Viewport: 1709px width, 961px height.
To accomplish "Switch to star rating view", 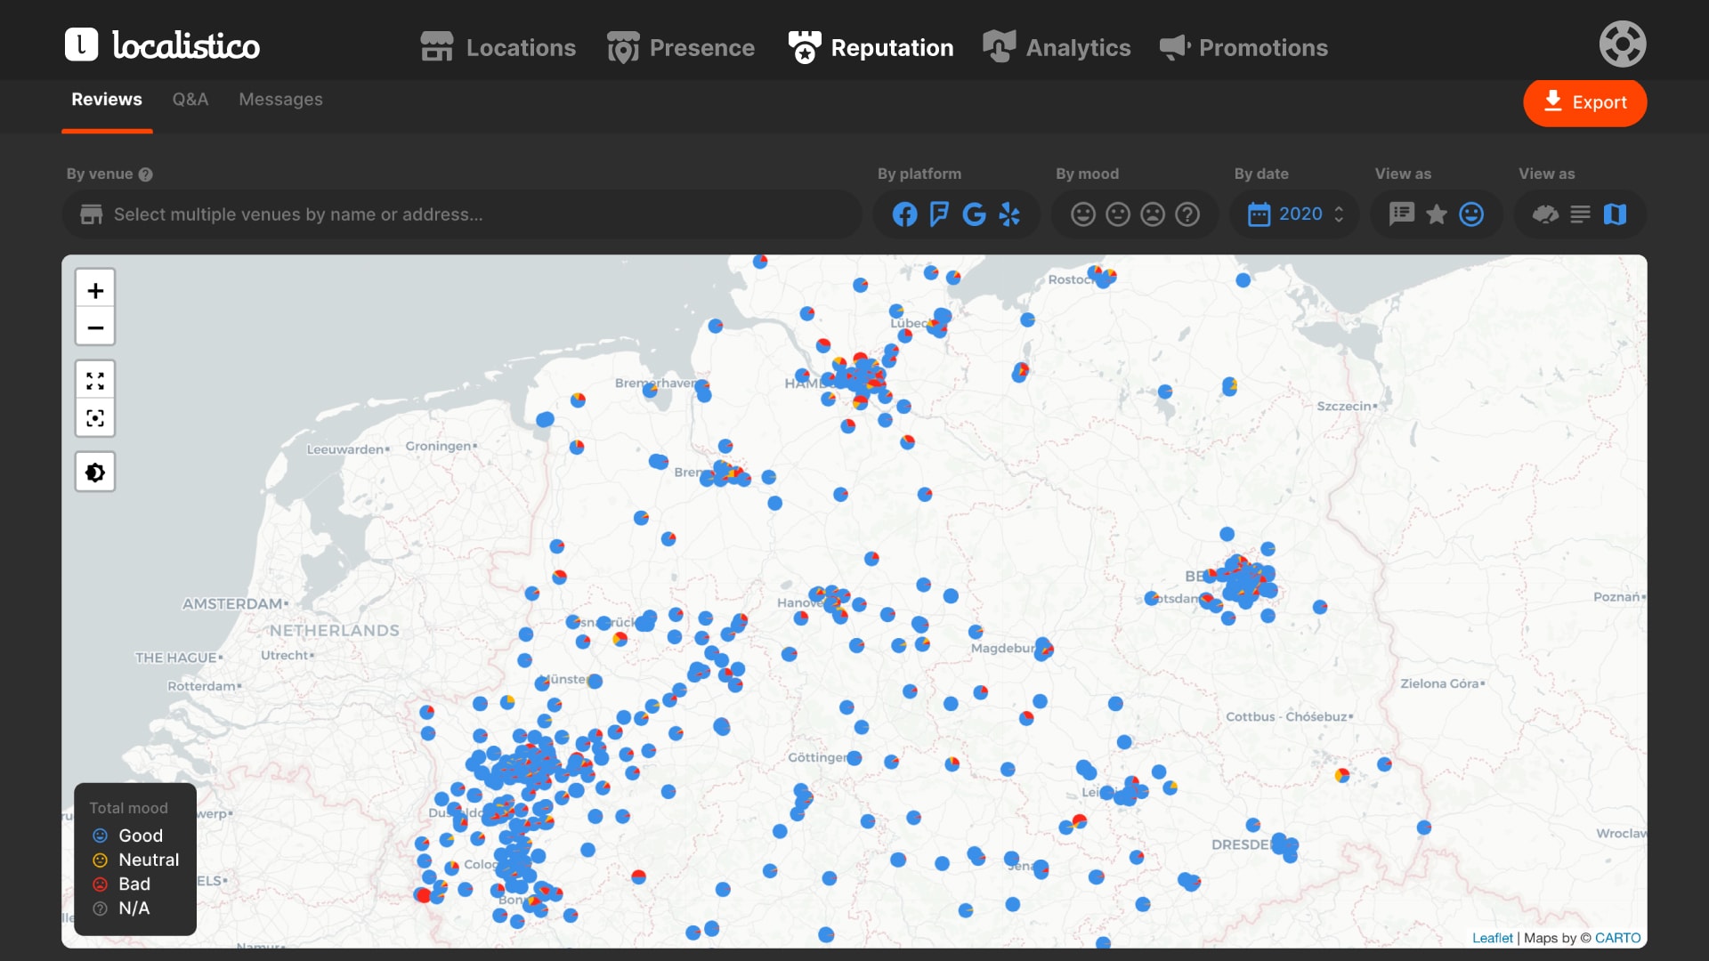I will click(1436, 214).
